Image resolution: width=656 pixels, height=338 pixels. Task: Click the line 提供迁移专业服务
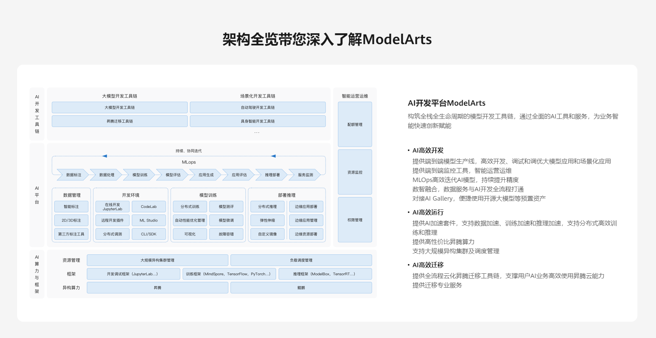click(437, 285)
